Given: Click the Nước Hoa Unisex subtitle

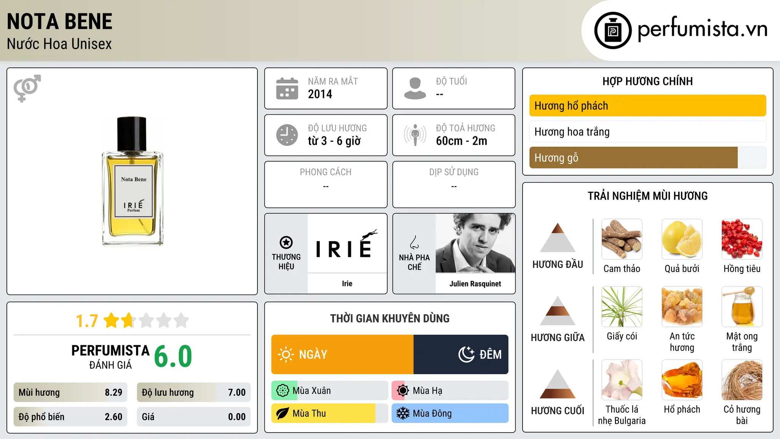Looking at the screenshot, I should 59,44.
